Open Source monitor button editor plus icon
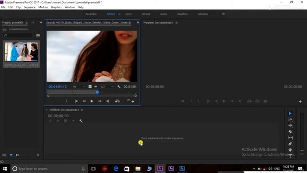This screenshot has height=173, width=307. pyautogui.click(x=133, y=101)
